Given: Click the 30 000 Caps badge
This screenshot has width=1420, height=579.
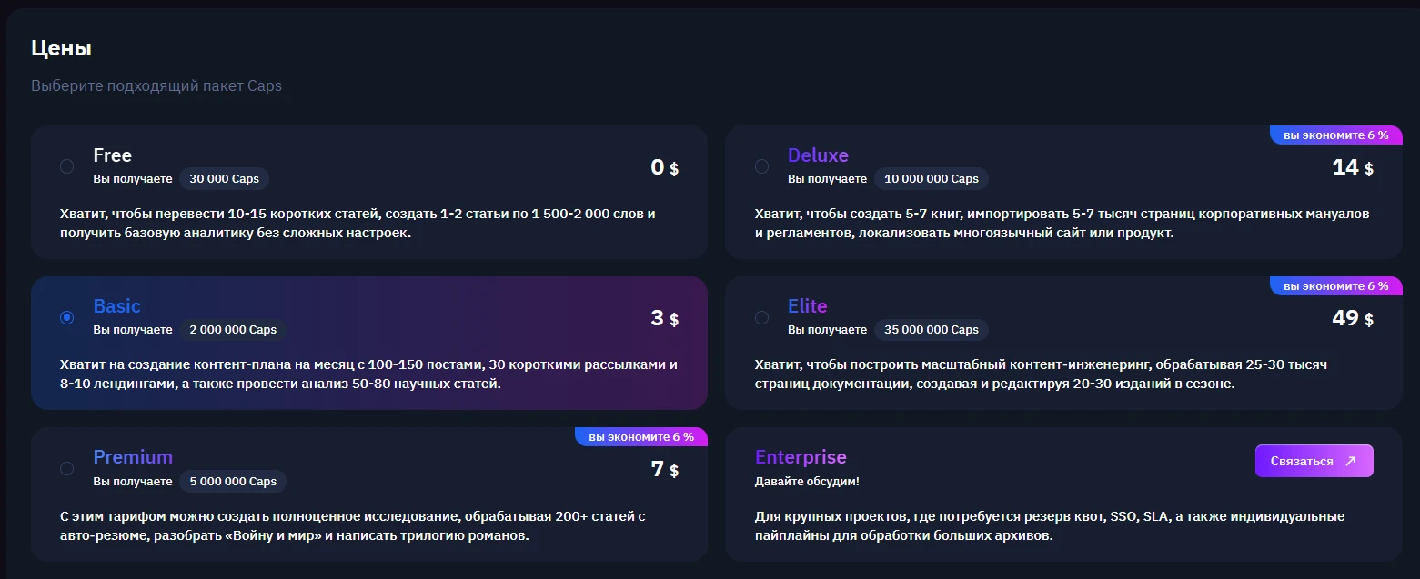Looking at the screenshot, I should click(225, 179).
